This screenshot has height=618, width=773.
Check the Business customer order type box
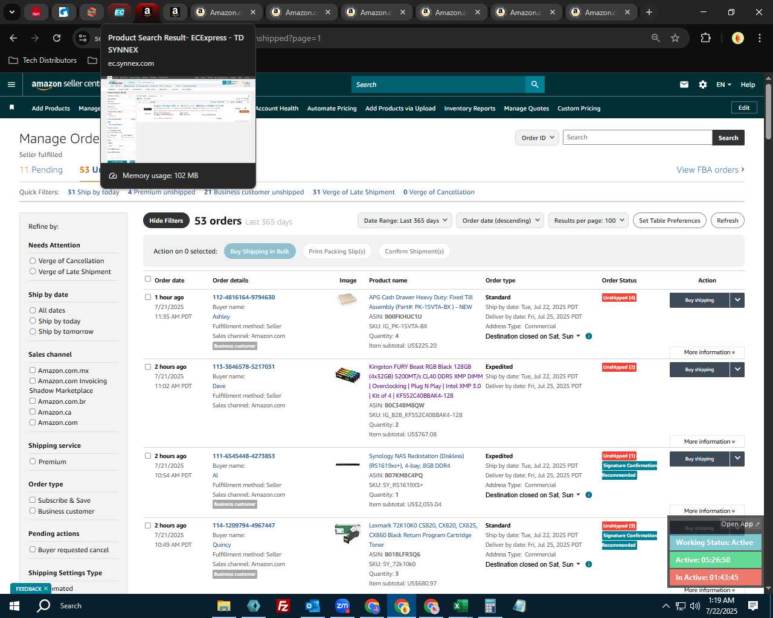tap(33, 511)
